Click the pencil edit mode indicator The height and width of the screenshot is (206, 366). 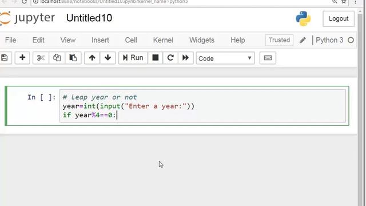coord(303,41)
